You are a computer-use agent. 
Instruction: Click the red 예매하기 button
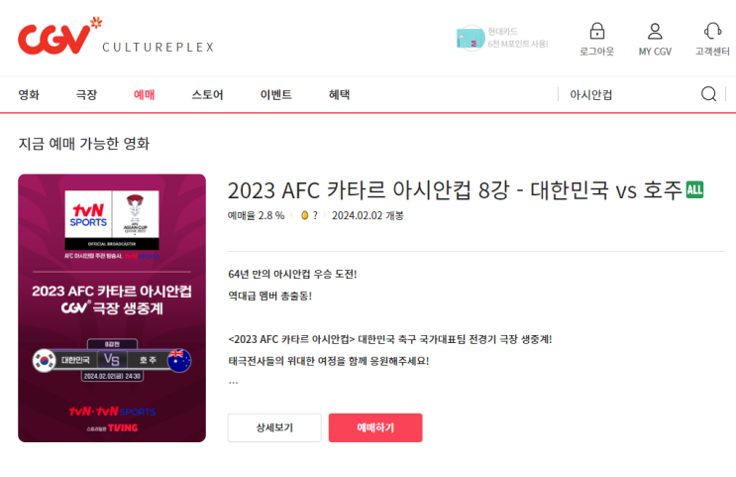(x=375, y=427)
